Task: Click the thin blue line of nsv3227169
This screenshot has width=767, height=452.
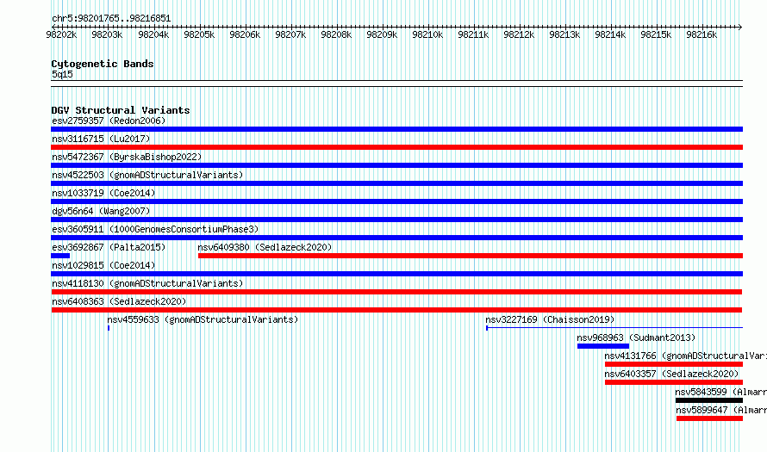Action: (614, 328)
